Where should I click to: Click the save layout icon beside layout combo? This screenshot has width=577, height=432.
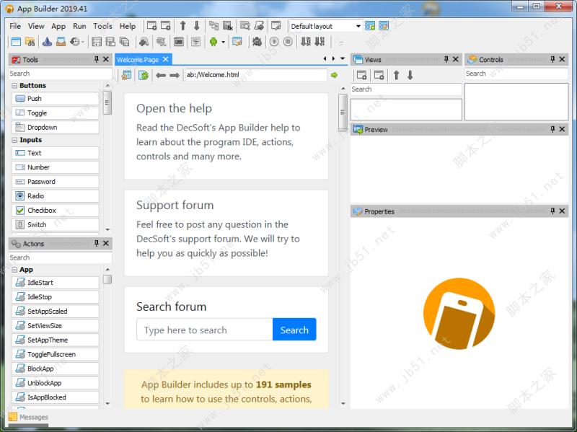pyautogui.click(x=370, y=26)
